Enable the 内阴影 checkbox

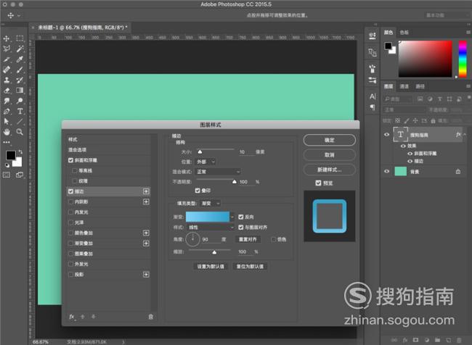point(70,201)
